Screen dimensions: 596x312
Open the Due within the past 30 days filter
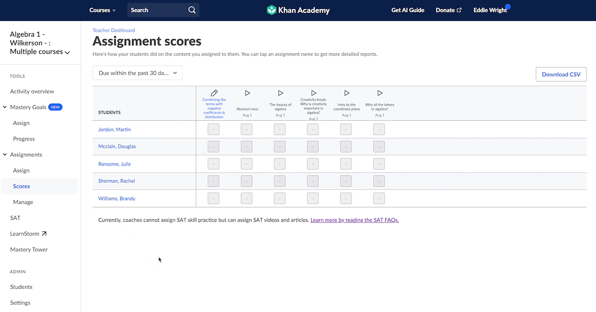[137, 73]
